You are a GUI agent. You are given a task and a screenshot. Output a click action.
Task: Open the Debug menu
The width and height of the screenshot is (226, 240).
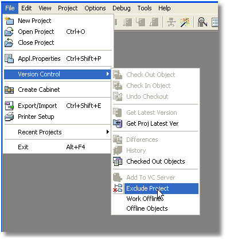122,8
